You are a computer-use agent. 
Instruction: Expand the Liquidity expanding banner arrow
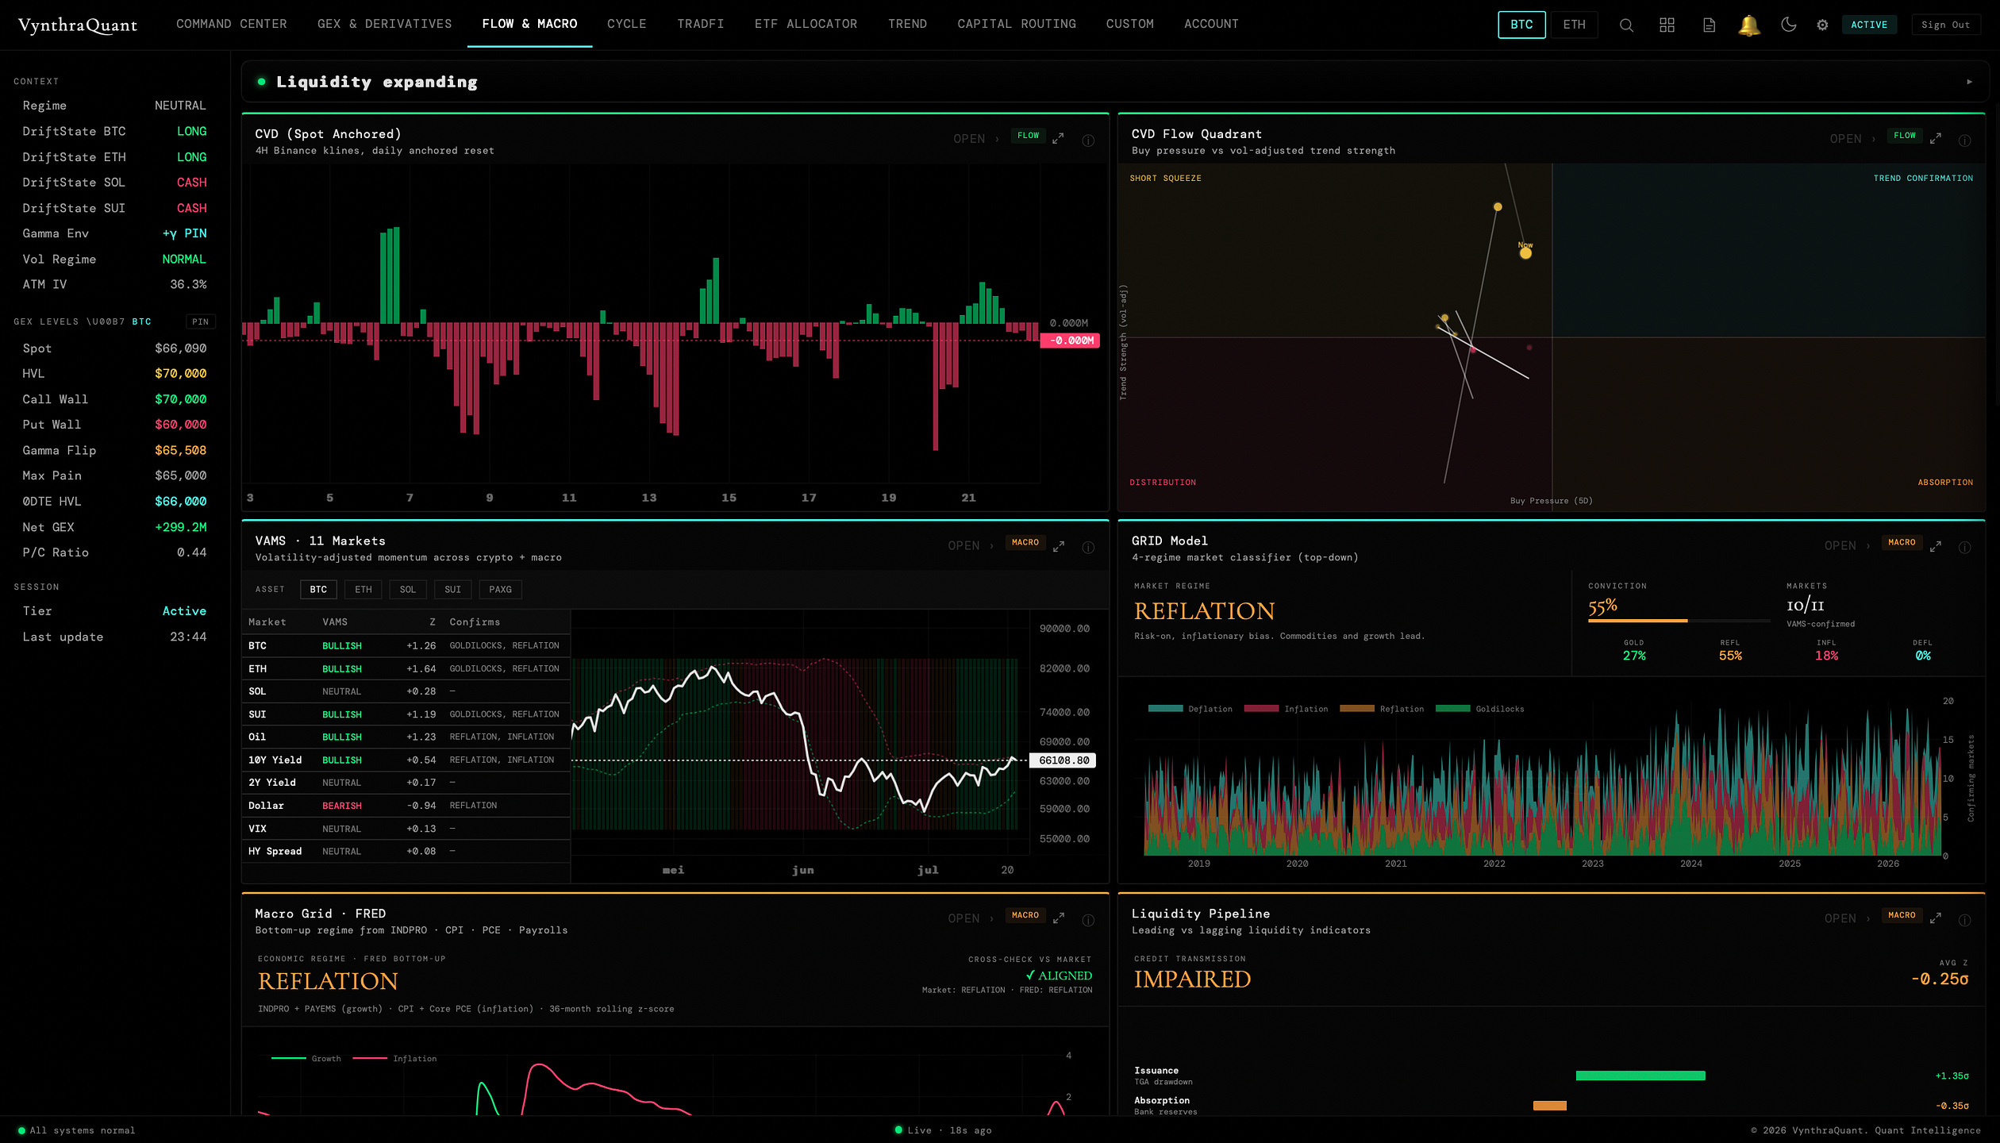click(1969, 82)
